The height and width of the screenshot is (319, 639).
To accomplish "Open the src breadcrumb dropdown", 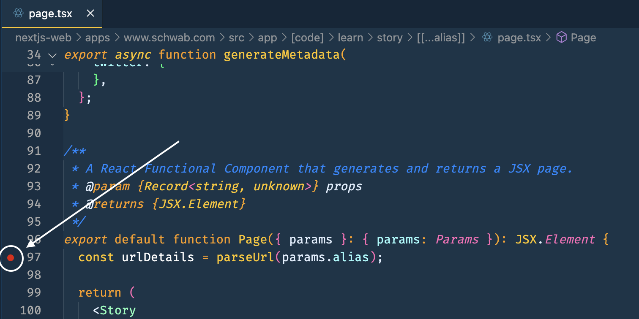I will tap(236, 38).
